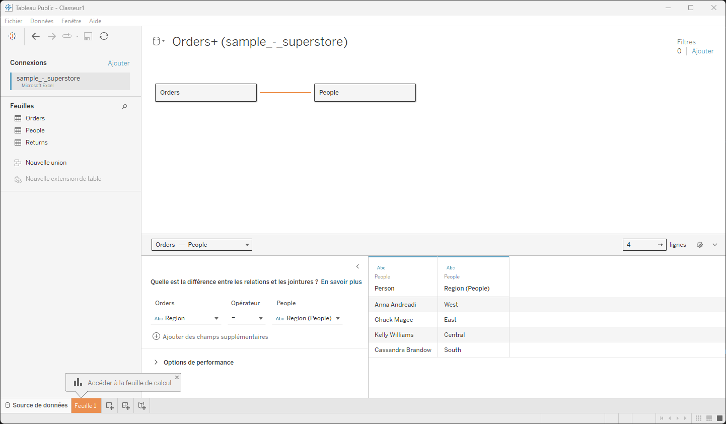Open the data grid settings gear
Viewport: 726px width, 424px height.
coord(700,245)
